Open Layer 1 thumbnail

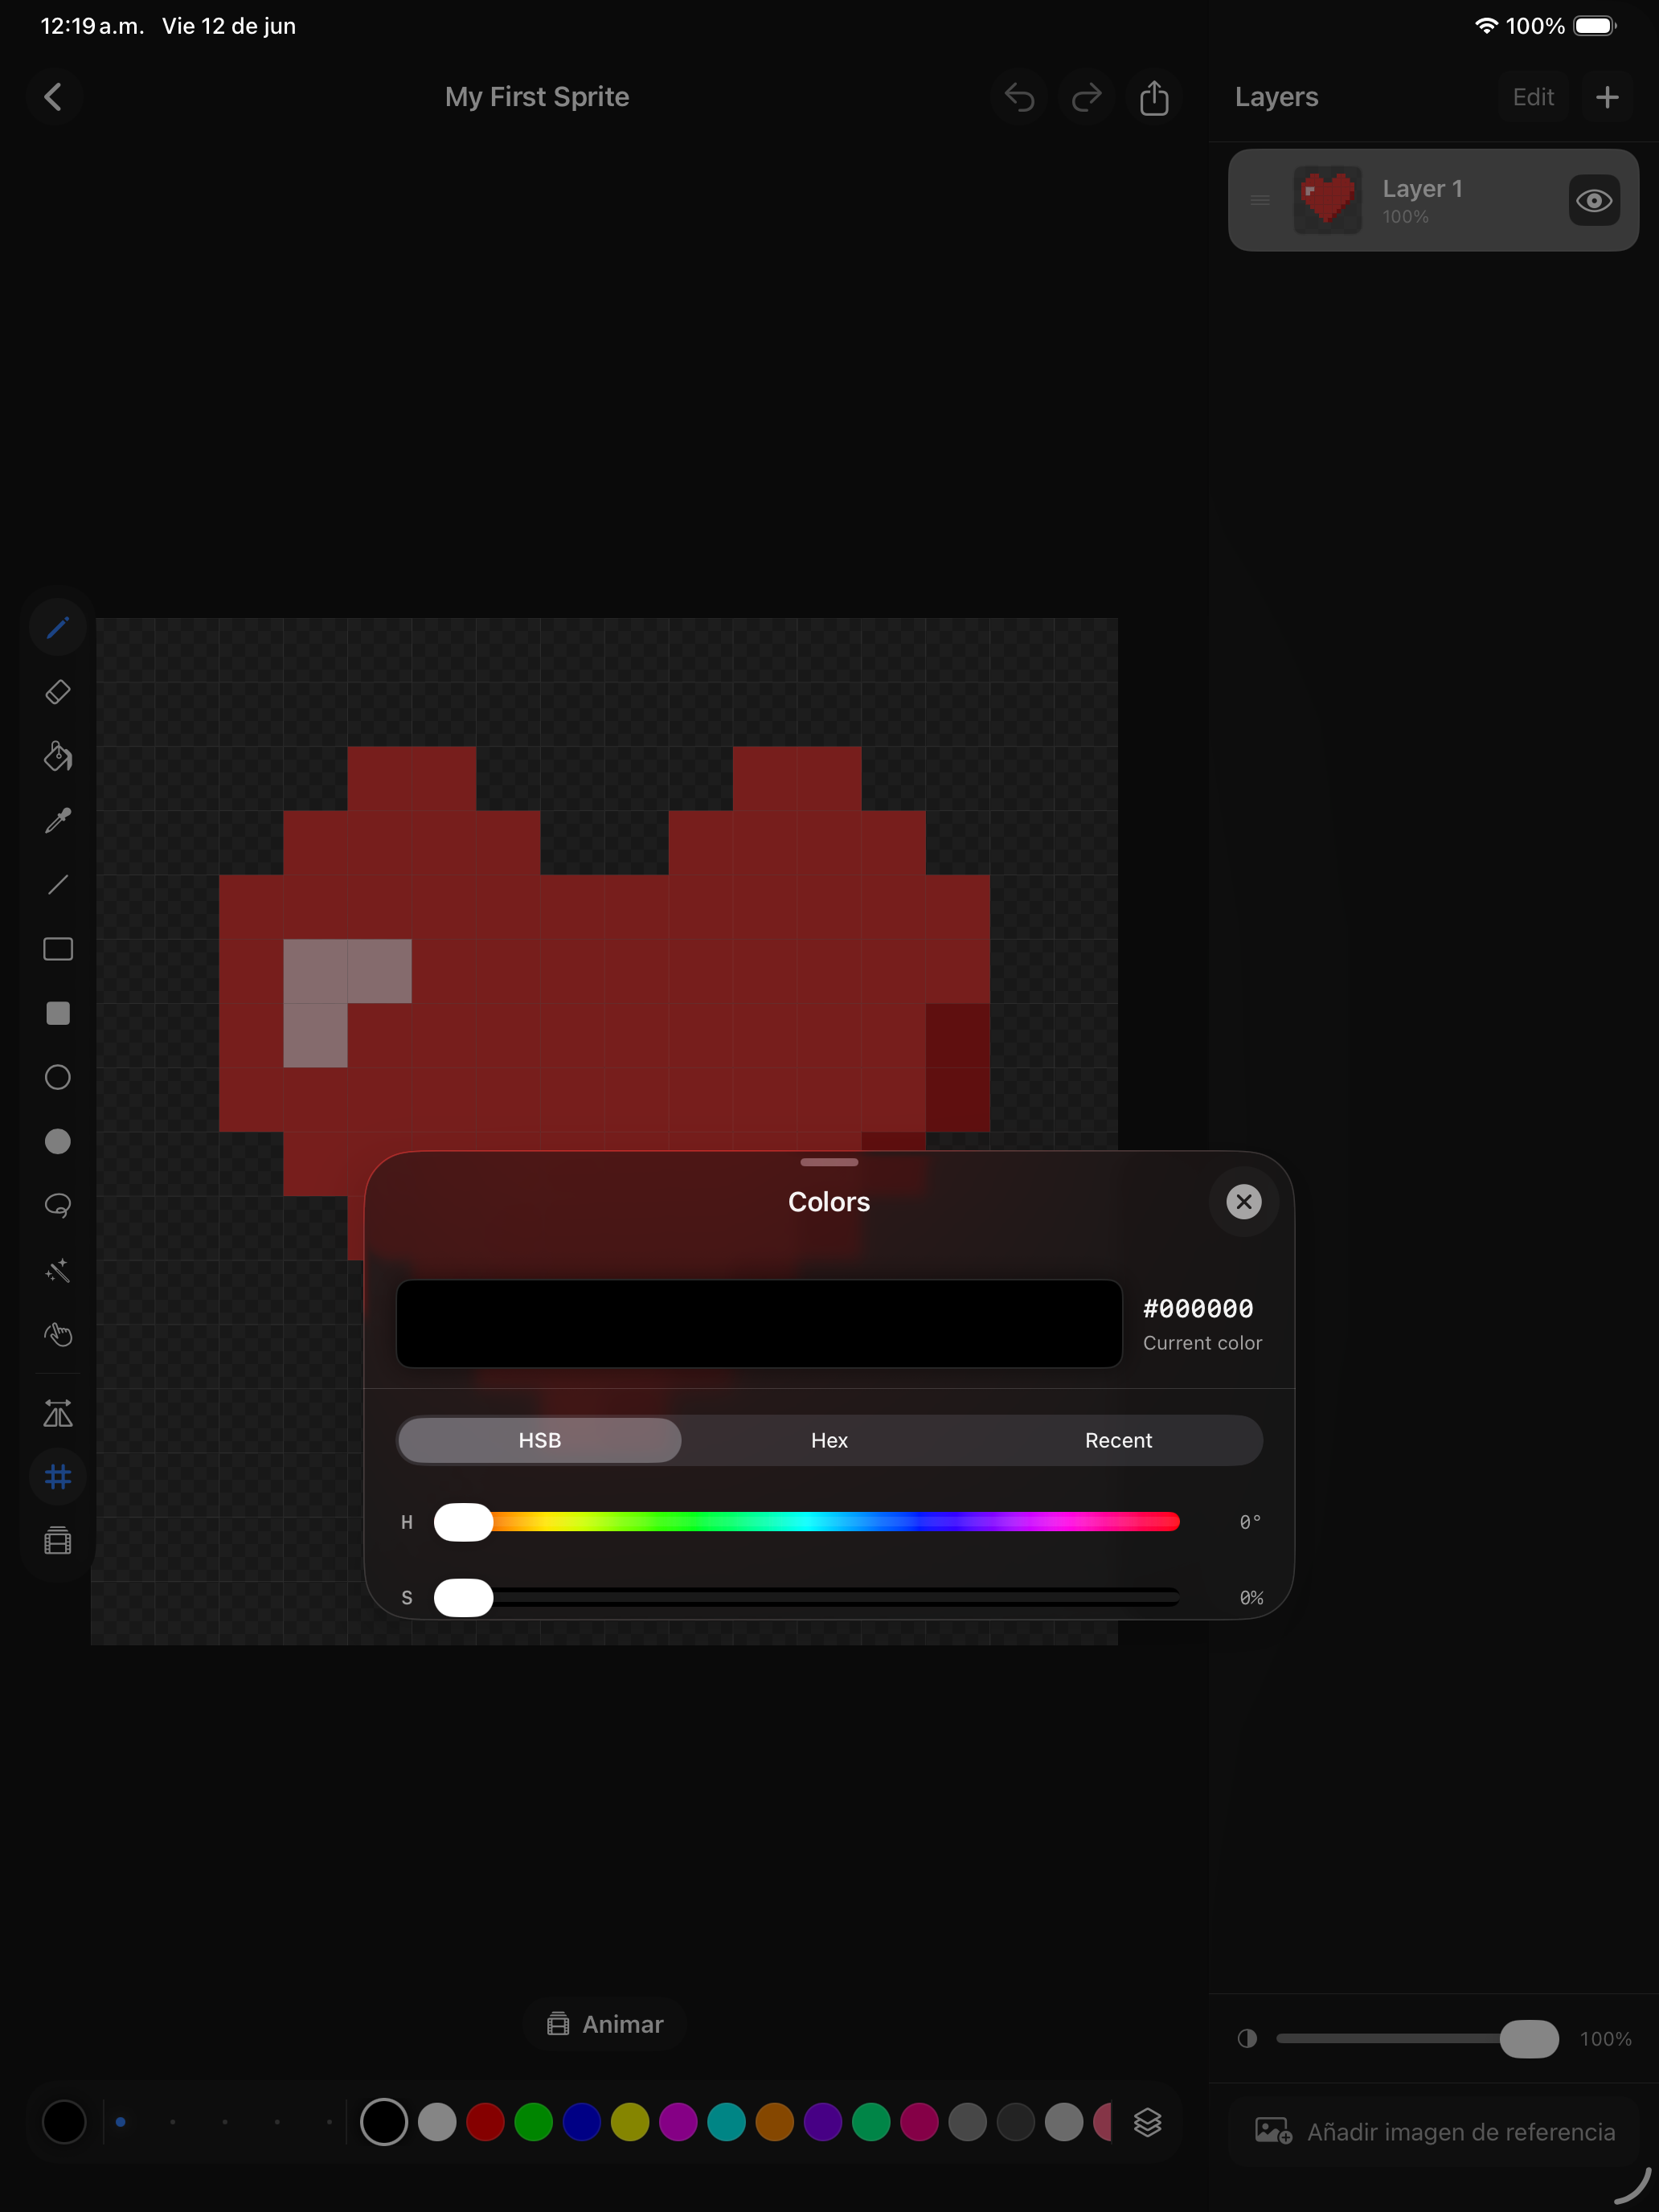tap(1327, 200)
